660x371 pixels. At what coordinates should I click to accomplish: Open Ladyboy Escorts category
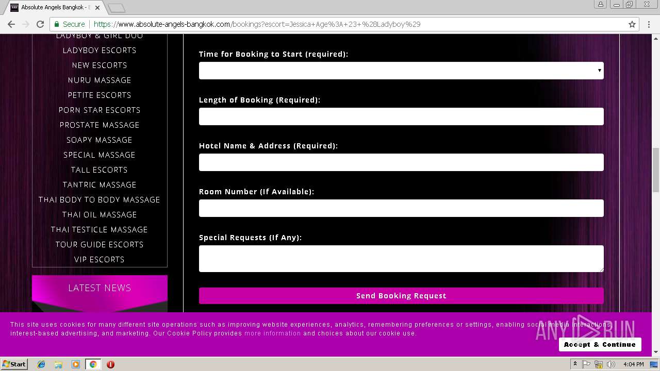pos(100,50)
